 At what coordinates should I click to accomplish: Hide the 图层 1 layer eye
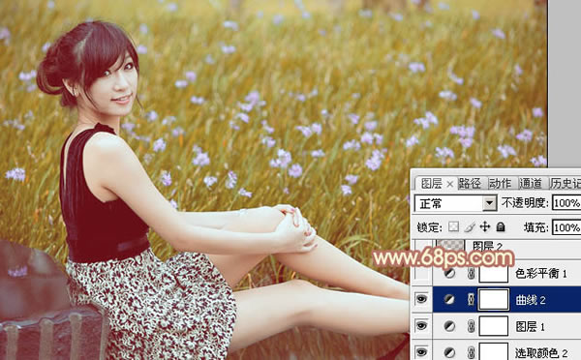pyautogui.click(x=421, y=326)
